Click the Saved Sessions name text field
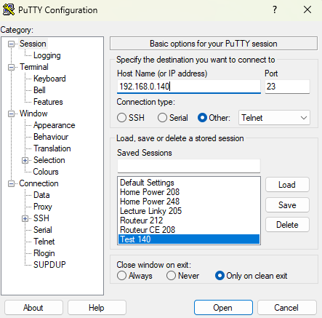The width and height of the screenshot is (322, 318). (x=189, y=166)
